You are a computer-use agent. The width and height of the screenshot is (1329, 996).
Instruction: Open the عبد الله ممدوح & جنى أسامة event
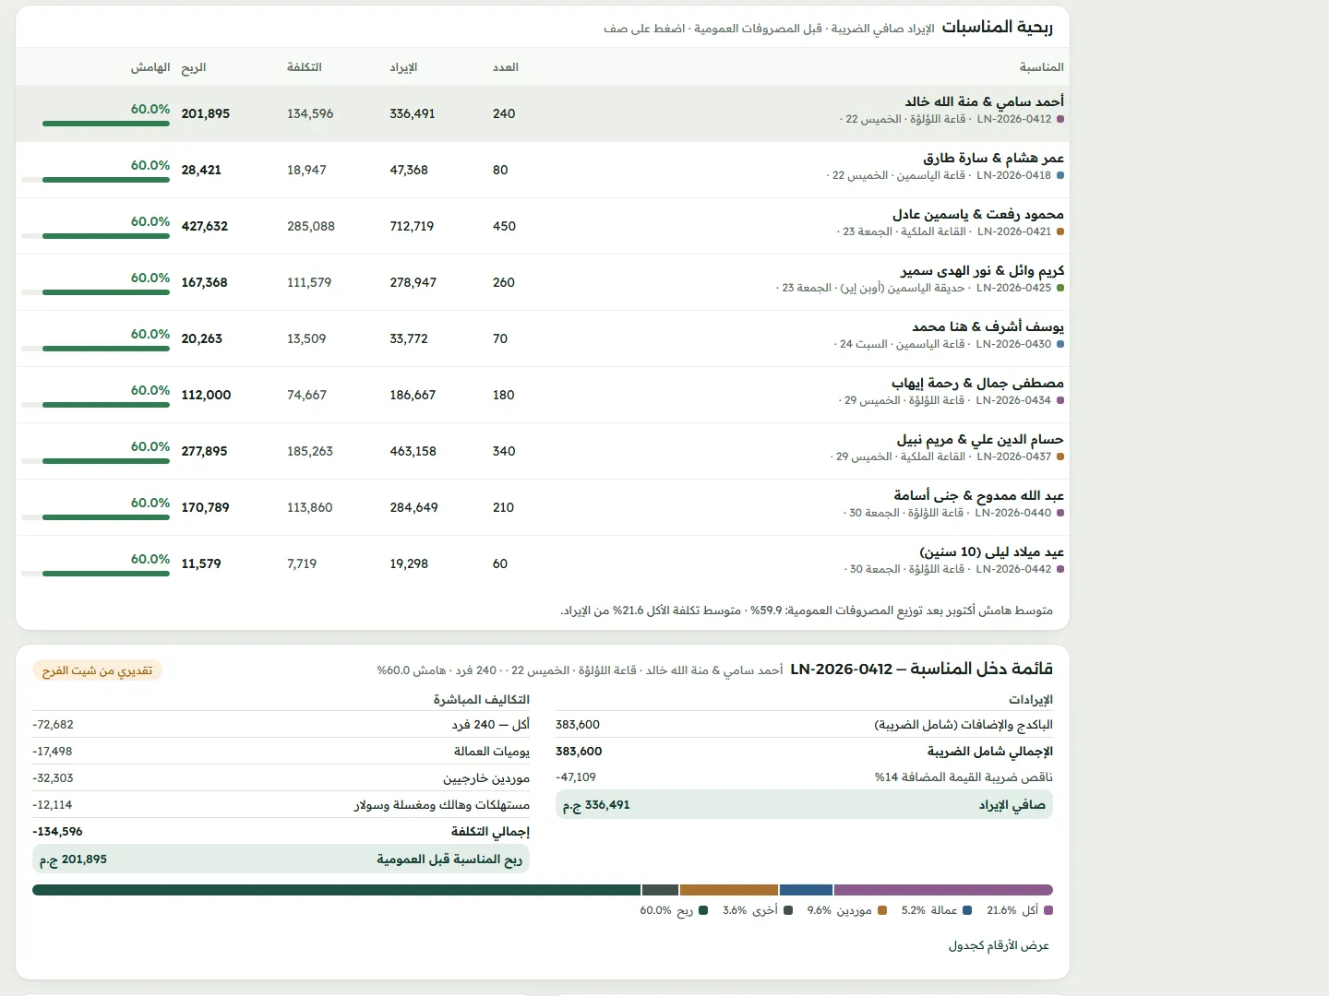pyautogui.click(x=543, y=507)
